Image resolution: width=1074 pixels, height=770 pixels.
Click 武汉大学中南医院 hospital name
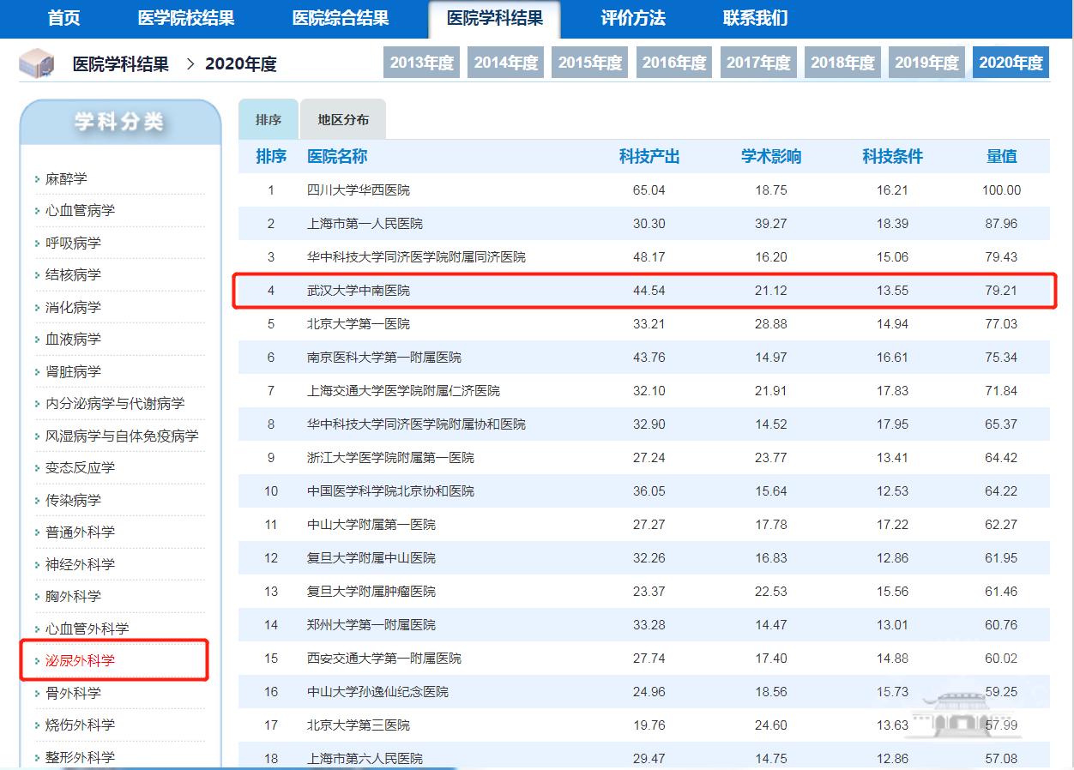[359, 291]
